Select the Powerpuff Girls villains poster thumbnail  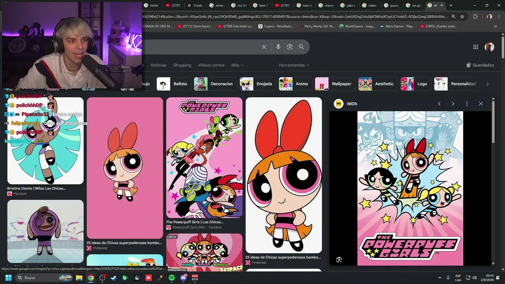pyautogui.click(x=204, y=157)
